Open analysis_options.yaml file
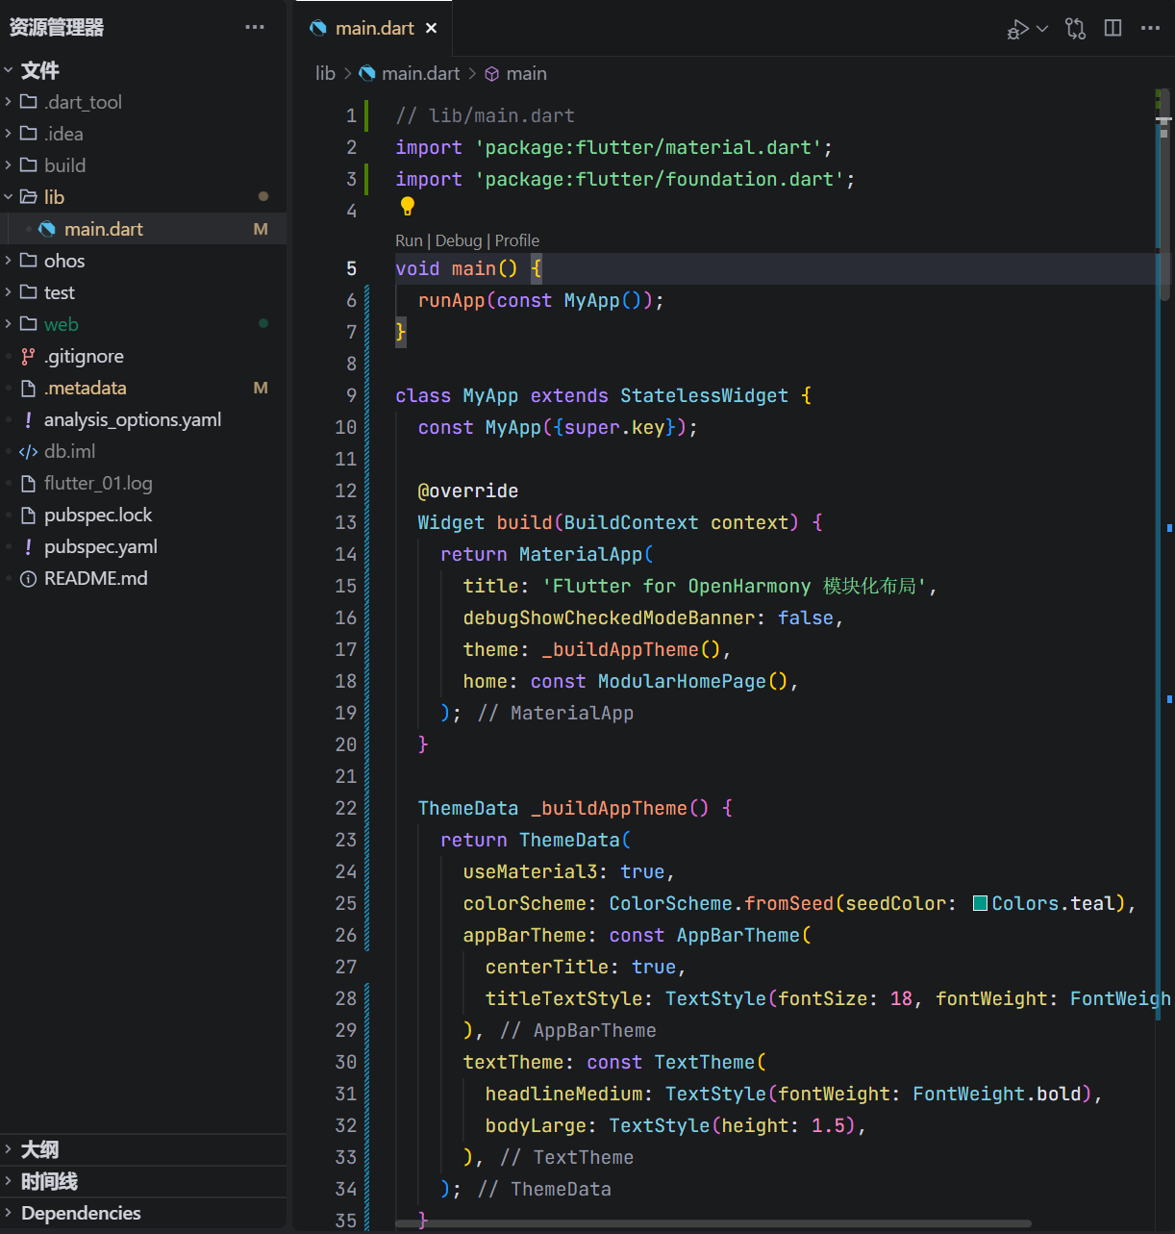1175x1234 pixels. (x=143, y=419)
